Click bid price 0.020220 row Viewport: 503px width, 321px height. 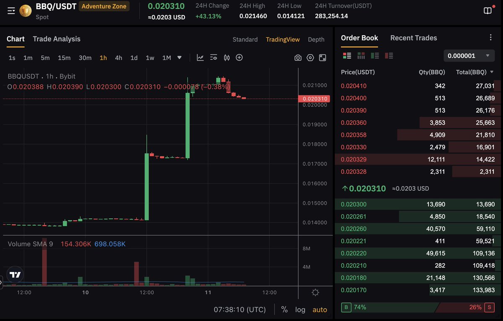pyautogui.click(x=418, y=254)
